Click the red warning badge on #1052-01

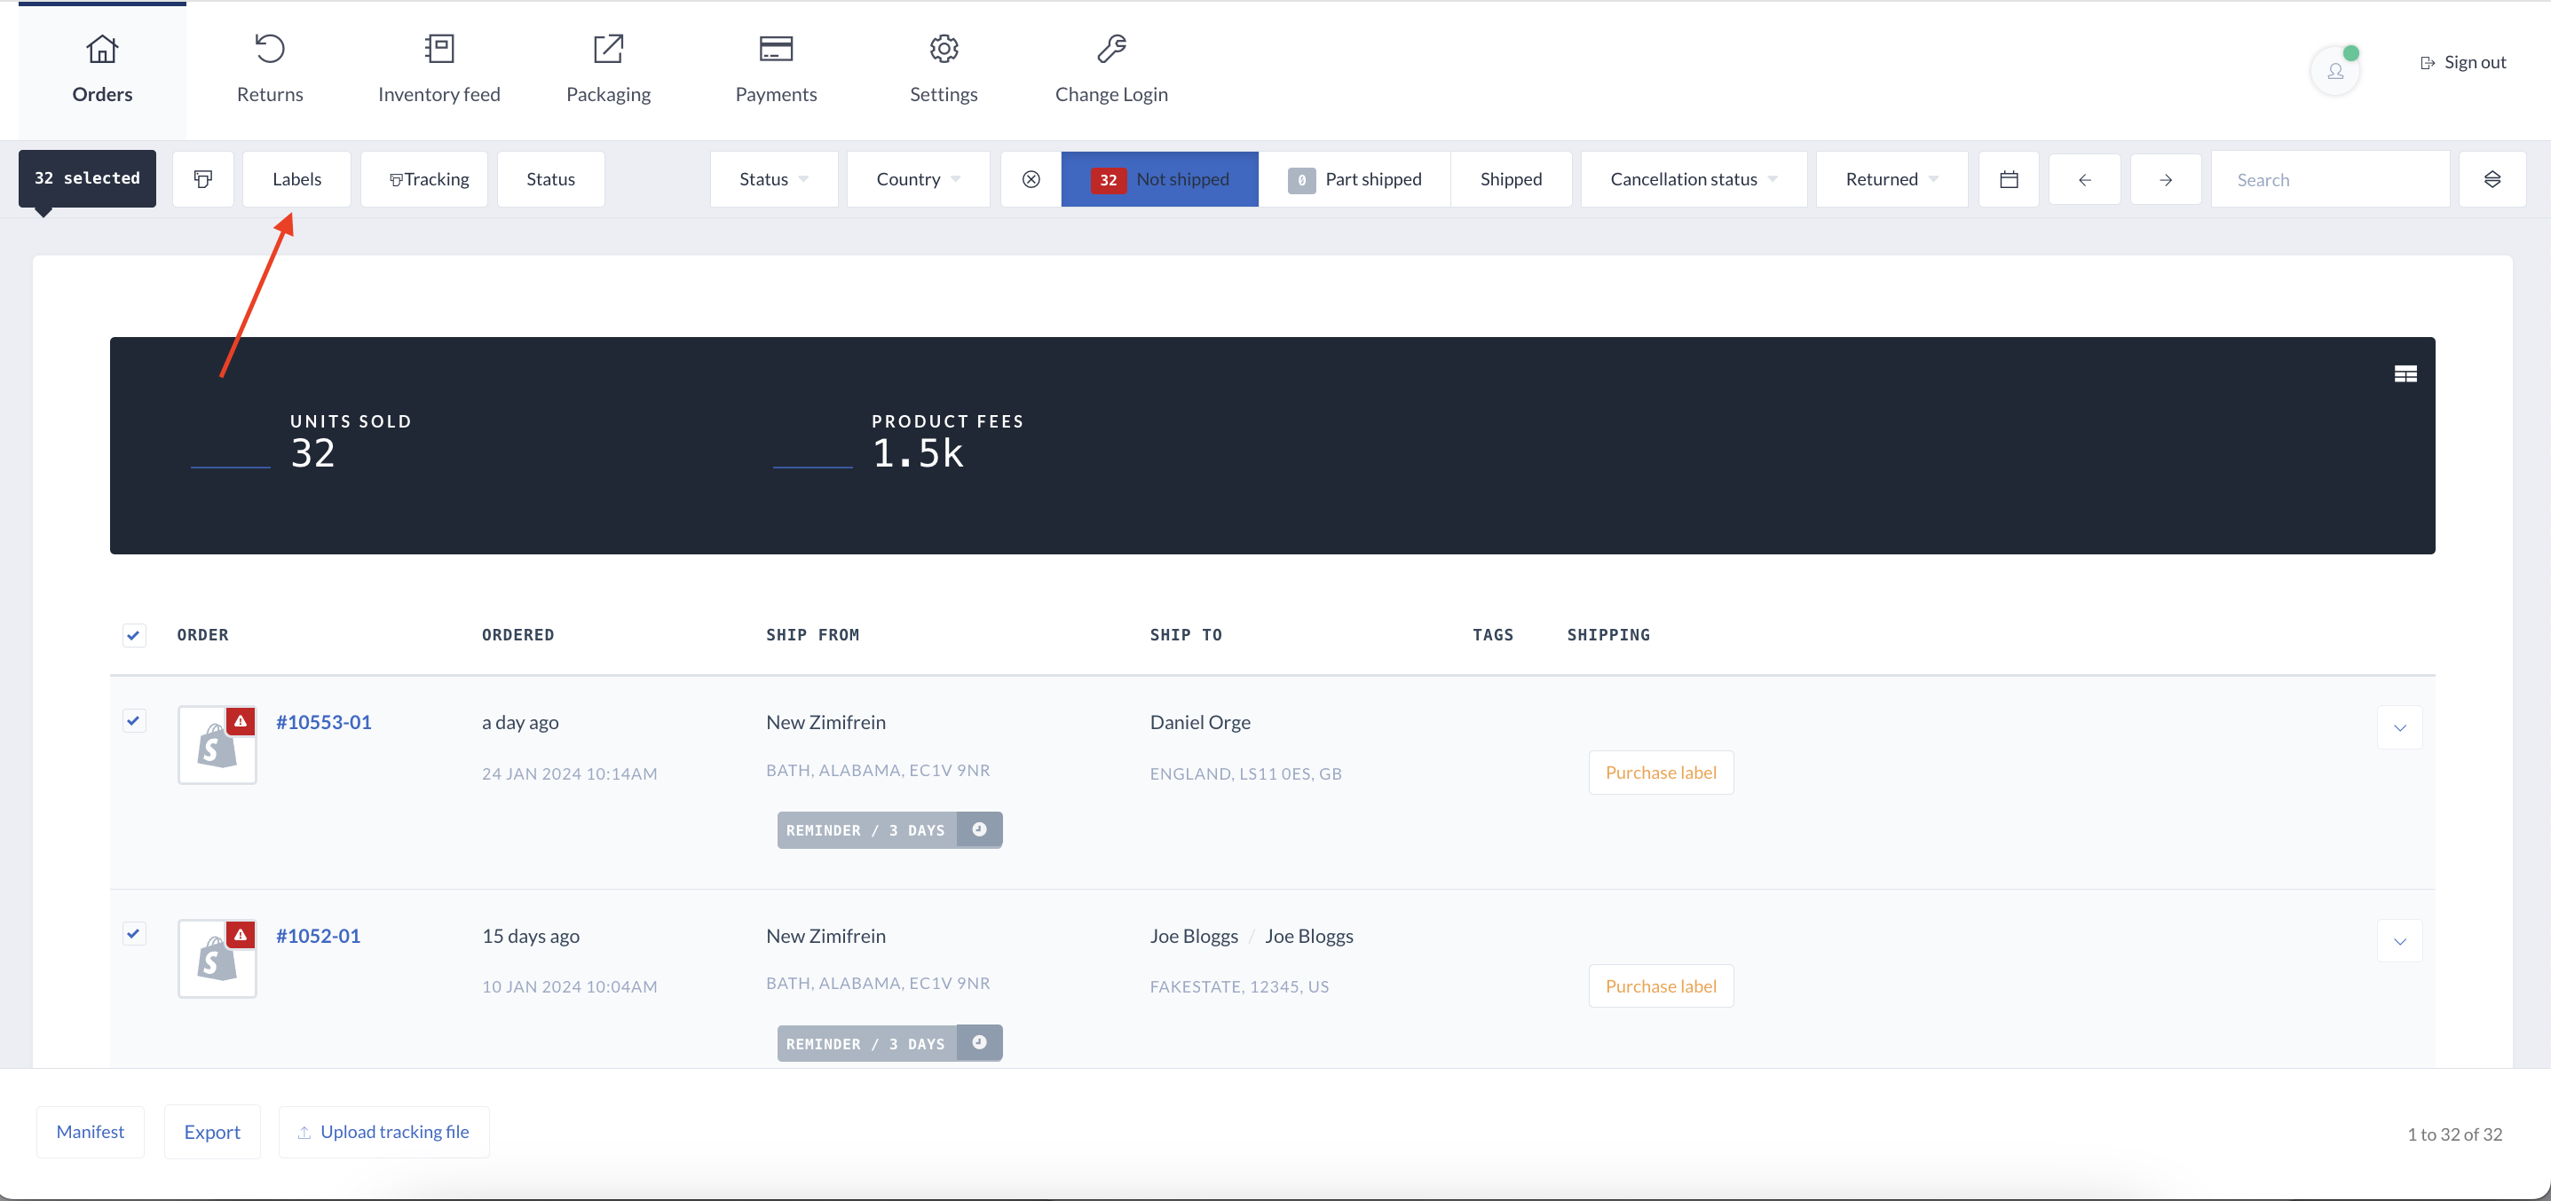241,935
